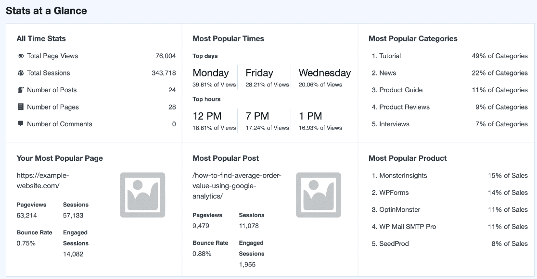
Task: Click the comment icon beside Number of Comments
Action: (20, 124)
